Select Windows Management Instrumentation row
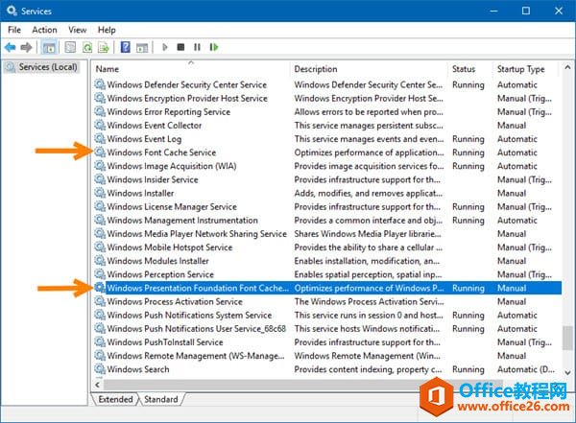The image size is (576, 423). pyautogui.click(x=327, y=220)
